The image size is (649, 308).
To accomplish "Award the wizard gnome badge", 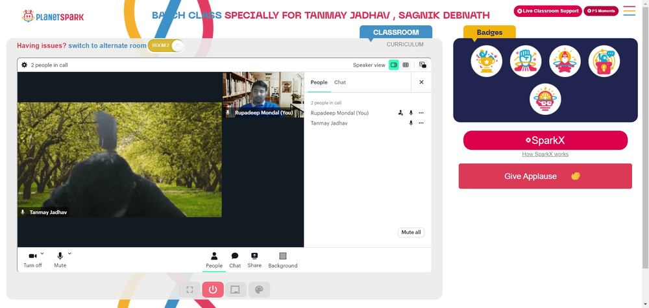I will (565, 61).
